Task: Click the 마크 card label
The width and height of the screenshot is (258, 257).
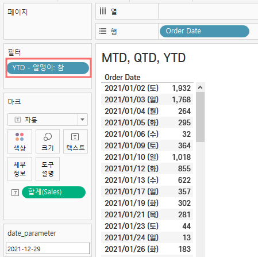Action: (x=14, y=101)
